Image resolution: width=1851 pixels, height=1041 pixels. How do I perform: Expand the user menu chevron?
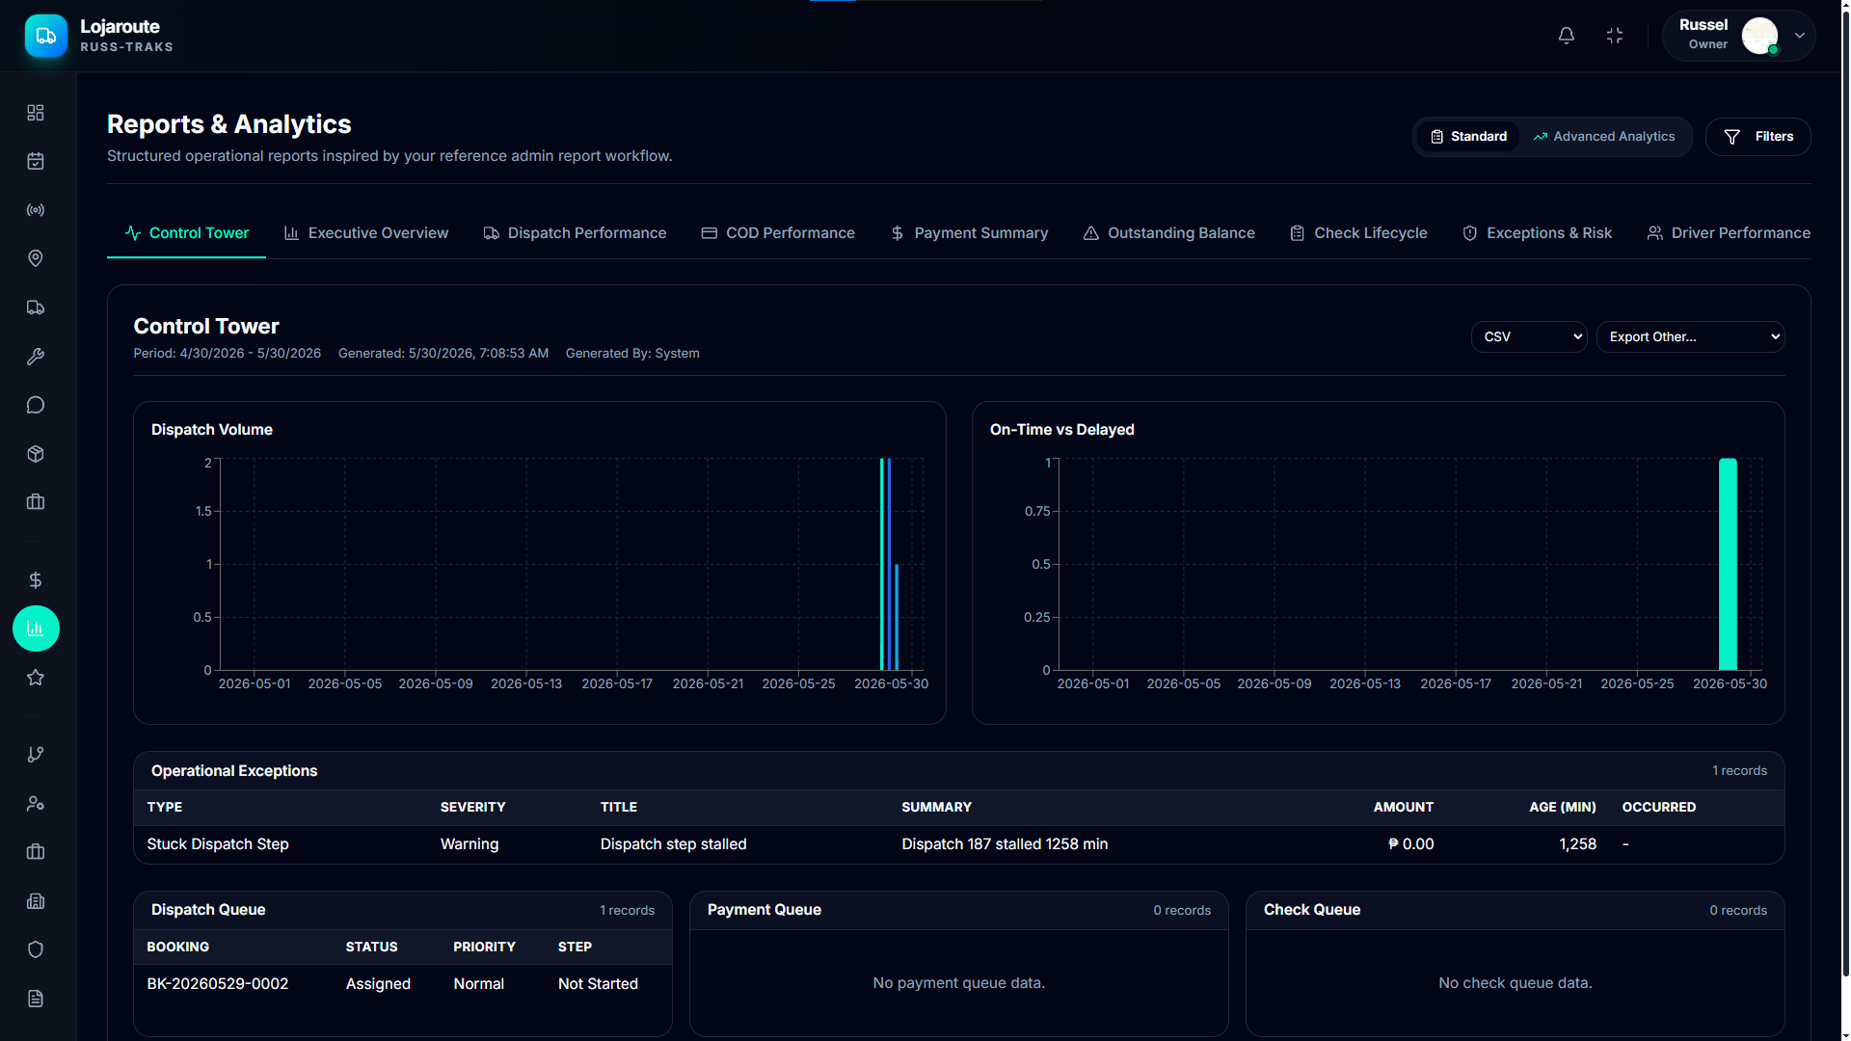pos(1800,36)
